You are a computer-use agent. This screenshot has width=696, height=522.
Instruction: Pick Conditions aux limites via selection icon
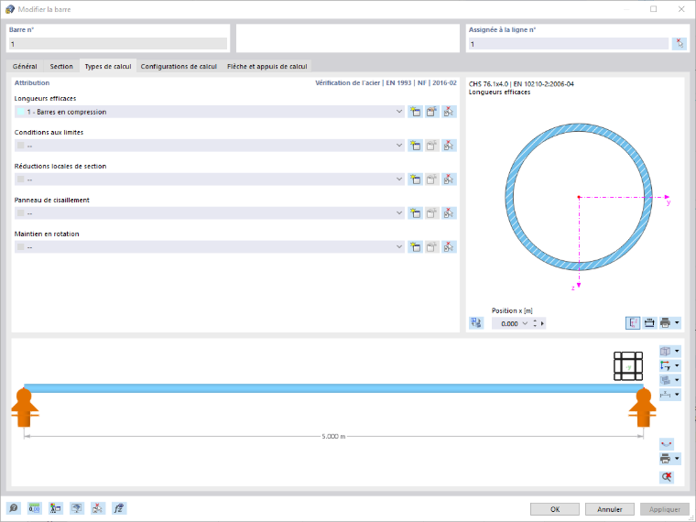pyautogui.click(x=450, y=146)
